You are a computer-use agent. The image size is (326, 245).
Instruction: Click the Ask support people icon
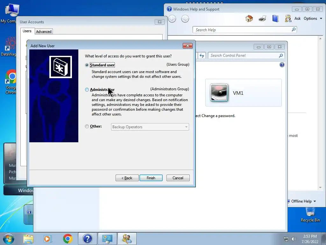[x=288, y=19]
